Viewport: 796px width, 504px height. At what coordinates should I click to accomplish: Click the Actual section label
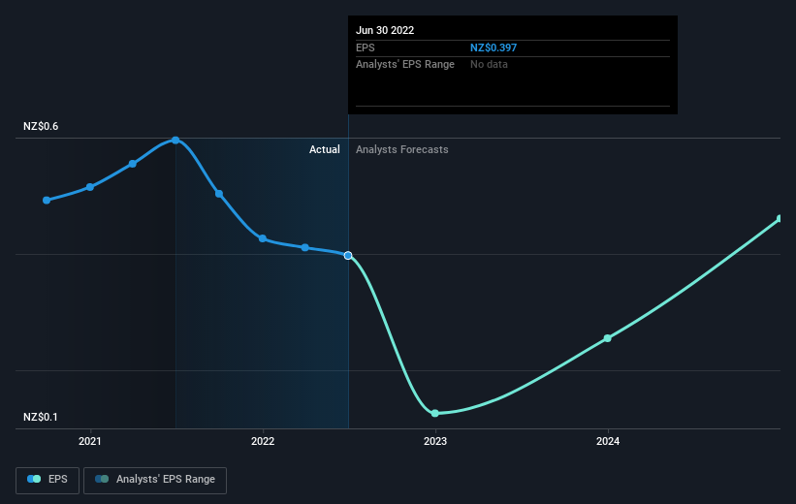(325, 149)
